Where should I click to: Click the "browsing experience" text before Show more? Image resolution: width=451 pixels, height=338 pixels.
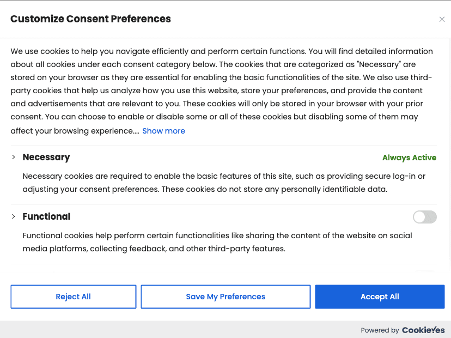tap(97, 131)
